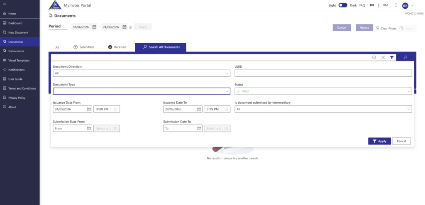The width and height of the screenshot is (425, 205).
Task: Open Dashboard from sidebar
Action: pos(20,23)
